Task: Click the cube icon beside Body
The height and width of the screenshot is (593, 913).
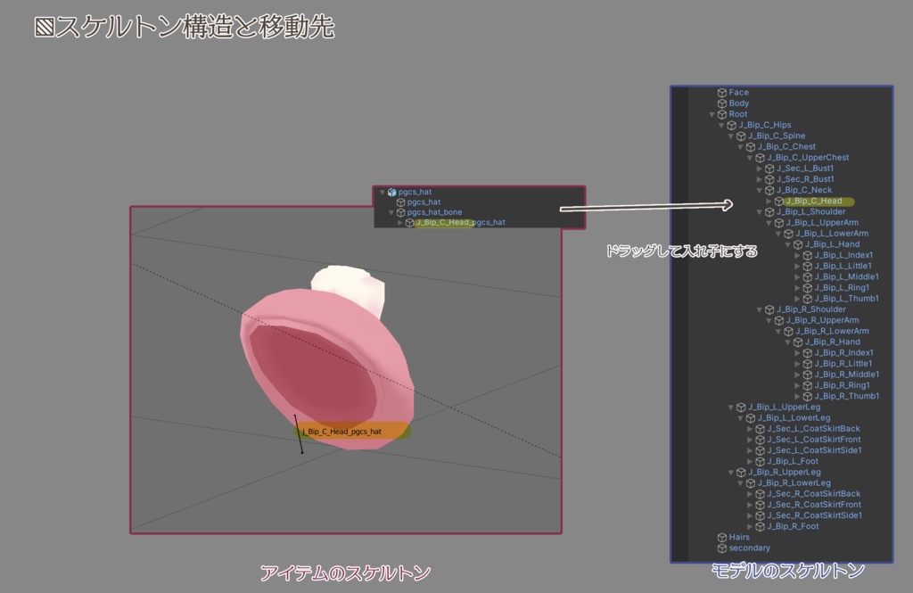Action: pos(720,103)
